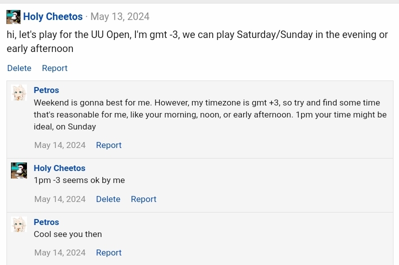Click the date under 'Cool see you then'
Image resolution: width=399 pixels, height=265 pixels.
[60, 252]
